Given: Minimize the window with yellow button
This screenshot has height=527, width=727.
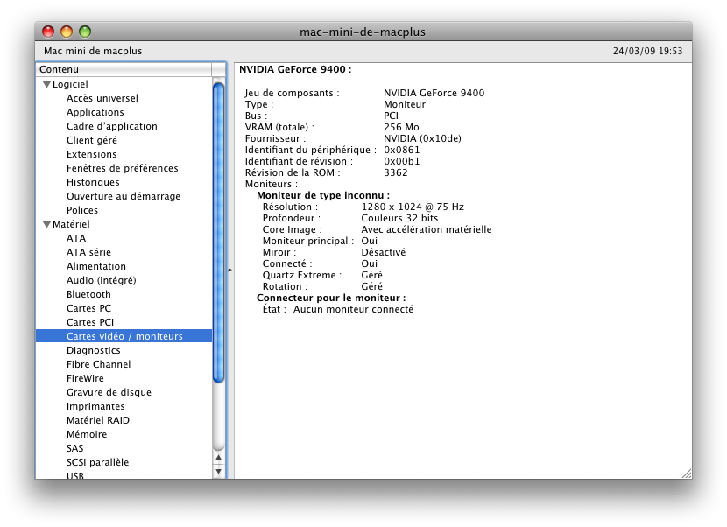Looking at the screenshot, I should click(67, 32).
